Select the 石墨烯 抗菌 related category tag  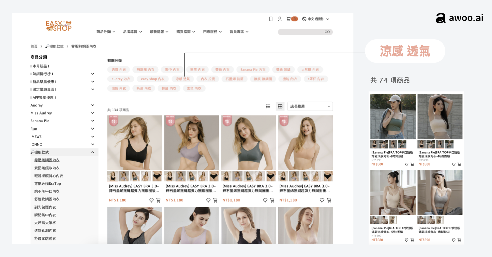click(235, 79)
